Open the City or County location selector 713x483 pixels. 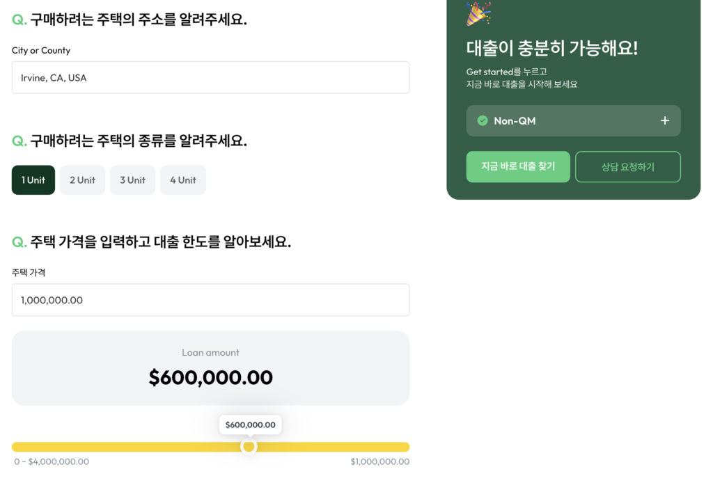(210, 77)
